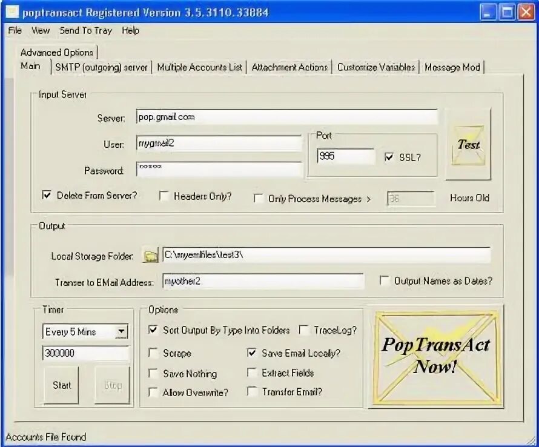
Task: Click Send To Tray menu
Action: [85, 31]
